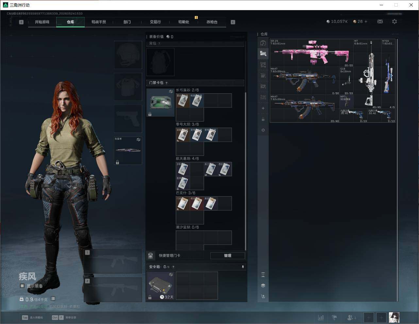Select the 仓库 tab
This screenshot has height=324, width=419.
[71, 22]
